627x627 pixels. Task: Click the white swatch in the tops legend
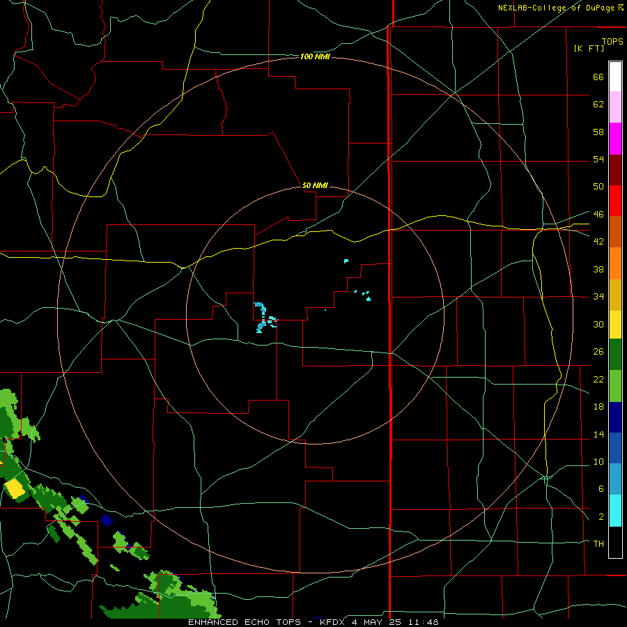click(615, 77)
